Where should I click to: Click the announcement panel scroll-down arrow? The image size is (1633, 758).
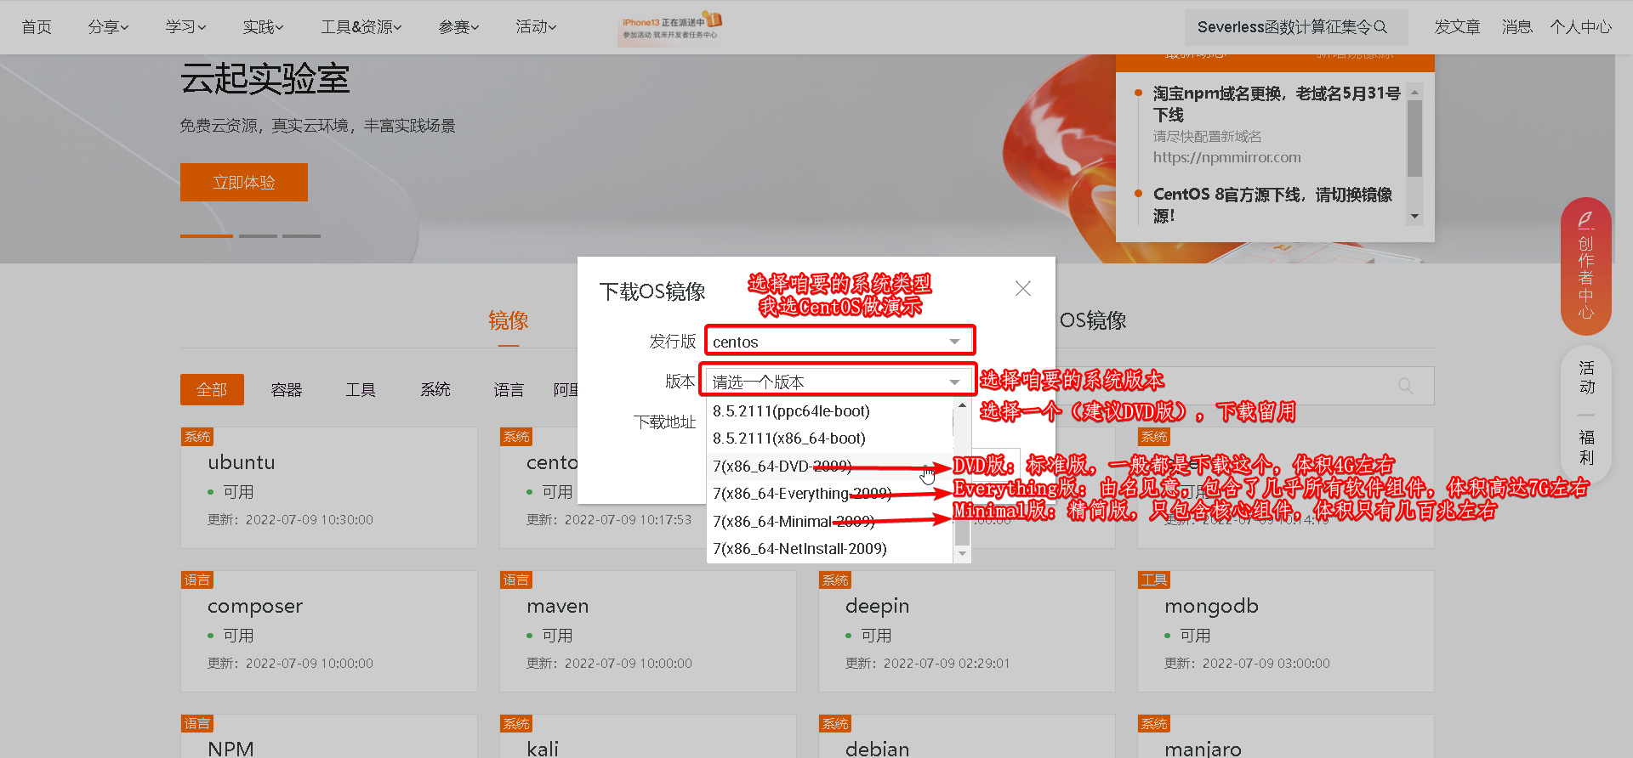tap(1414, 217)
